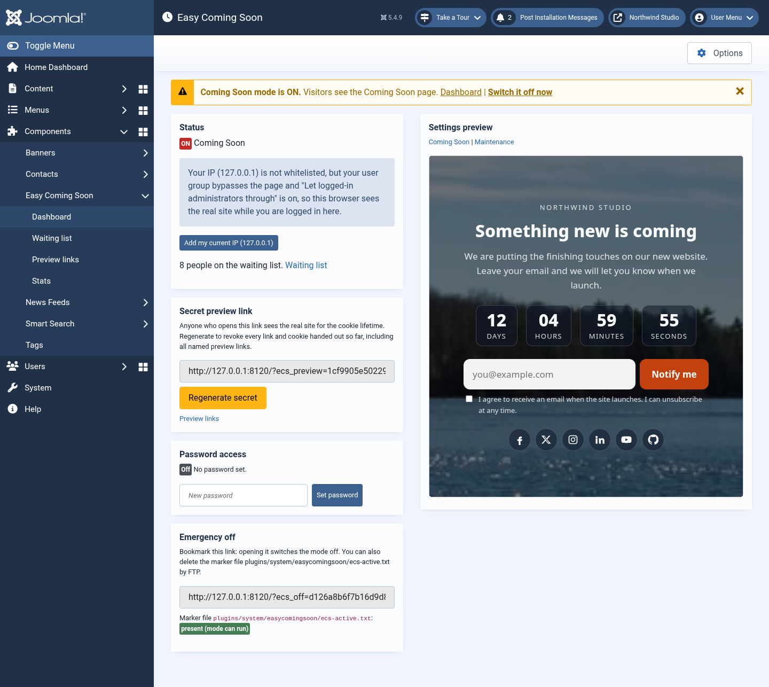769x687 pixels.
Task: Click the Home Dashboard house icon
Action: [13, 67]
